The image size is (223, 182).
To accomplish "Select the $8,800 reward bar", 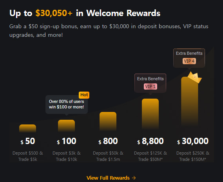I will (x=150, y=114).
